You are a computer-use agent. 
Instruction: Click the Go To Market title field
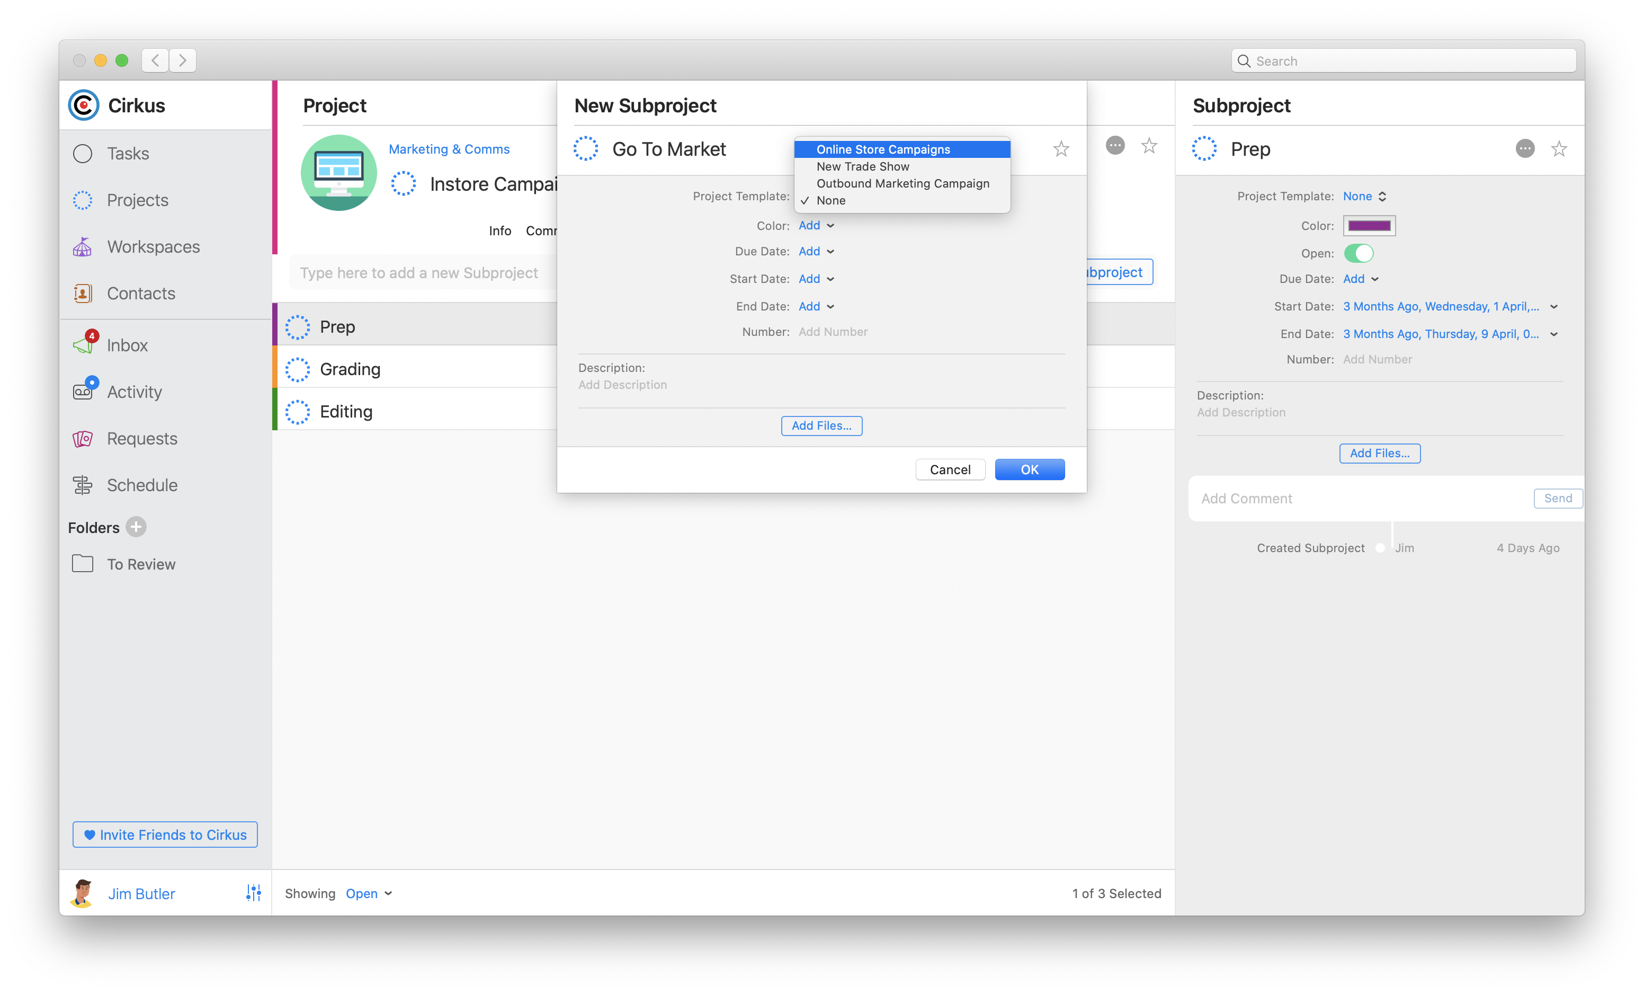coord(669,149)
